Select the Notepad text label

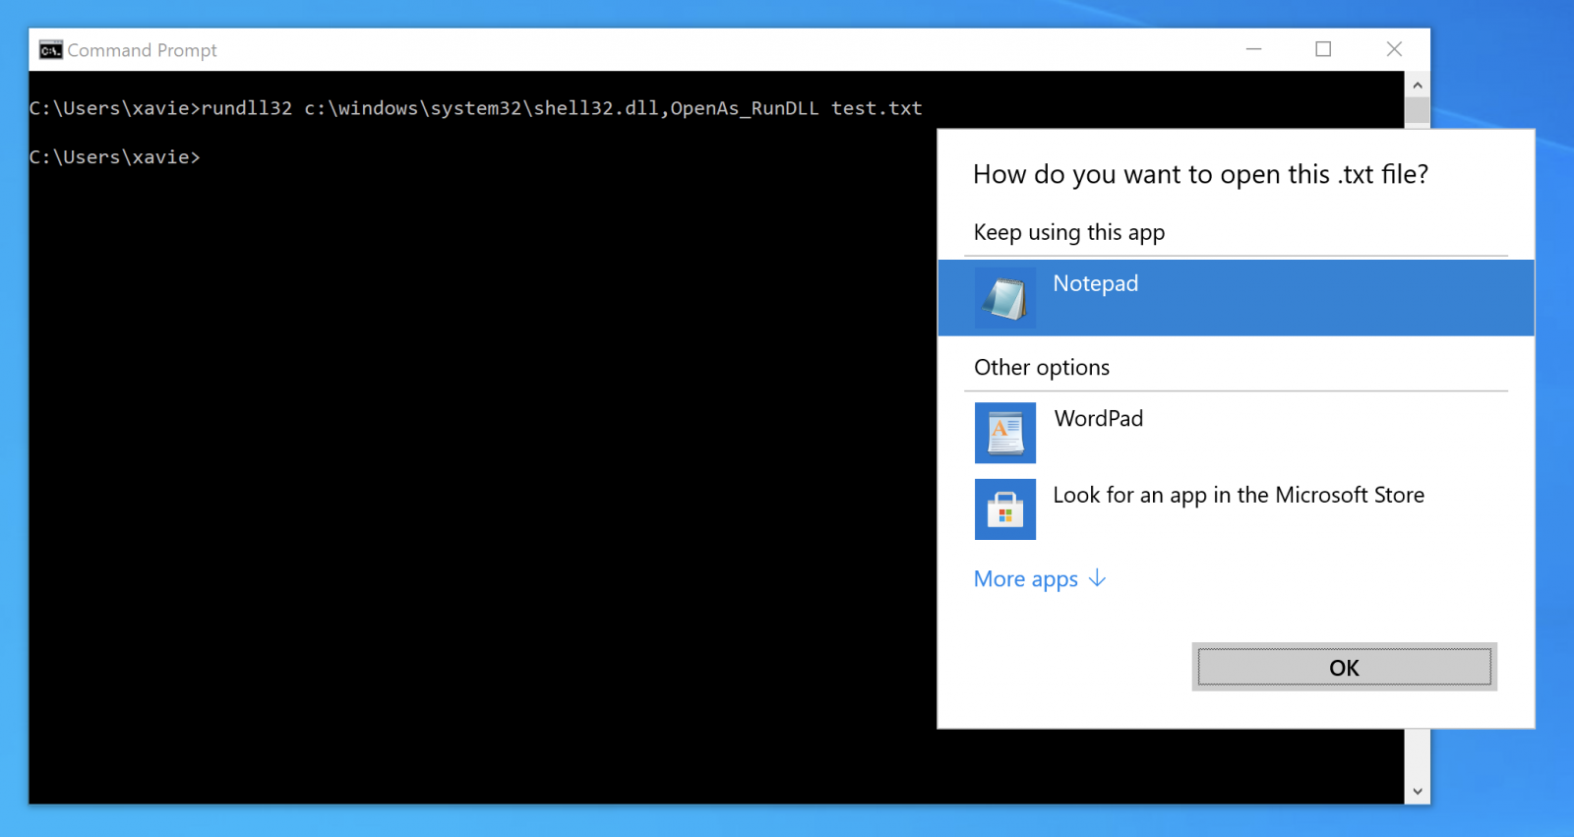click(1095, 283)
